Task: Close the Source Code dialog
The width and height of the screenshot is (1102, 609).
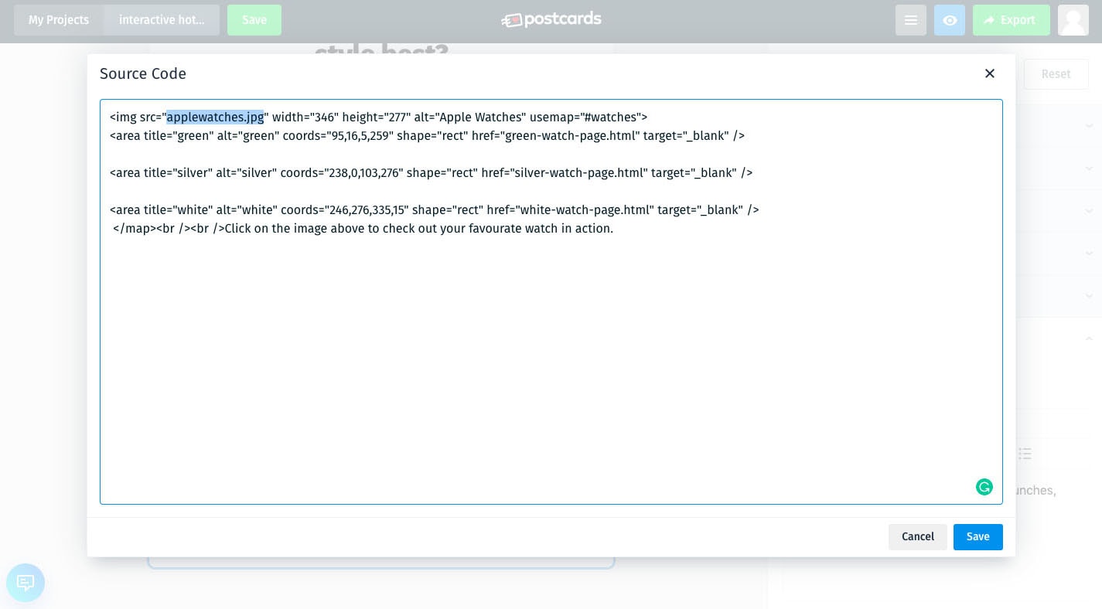Action: pyautogui.click(x=989, y=73)
